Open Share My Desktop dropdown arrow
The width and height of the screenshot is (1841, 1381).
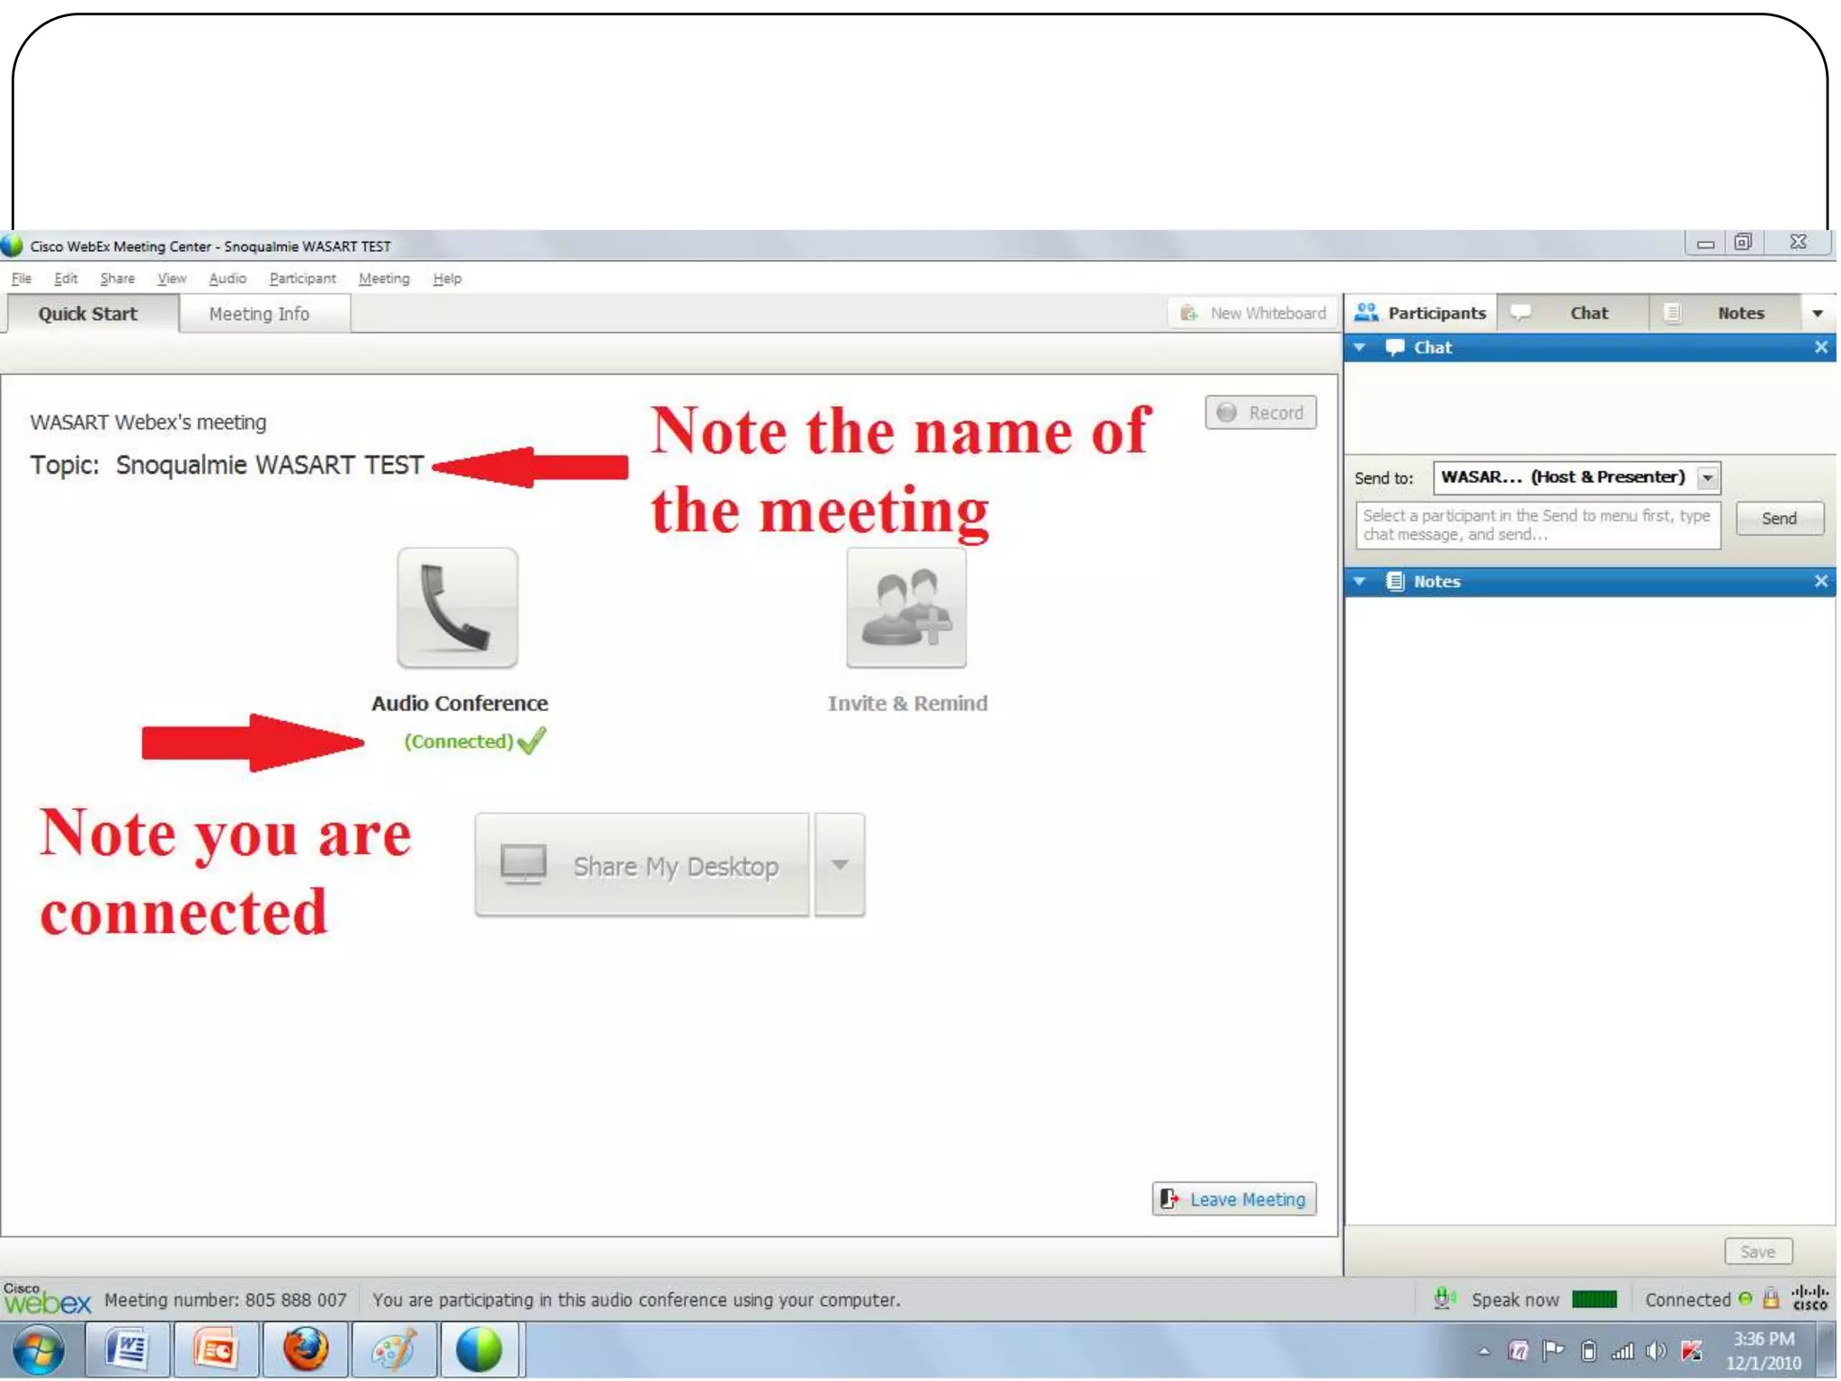pos(840,865)
